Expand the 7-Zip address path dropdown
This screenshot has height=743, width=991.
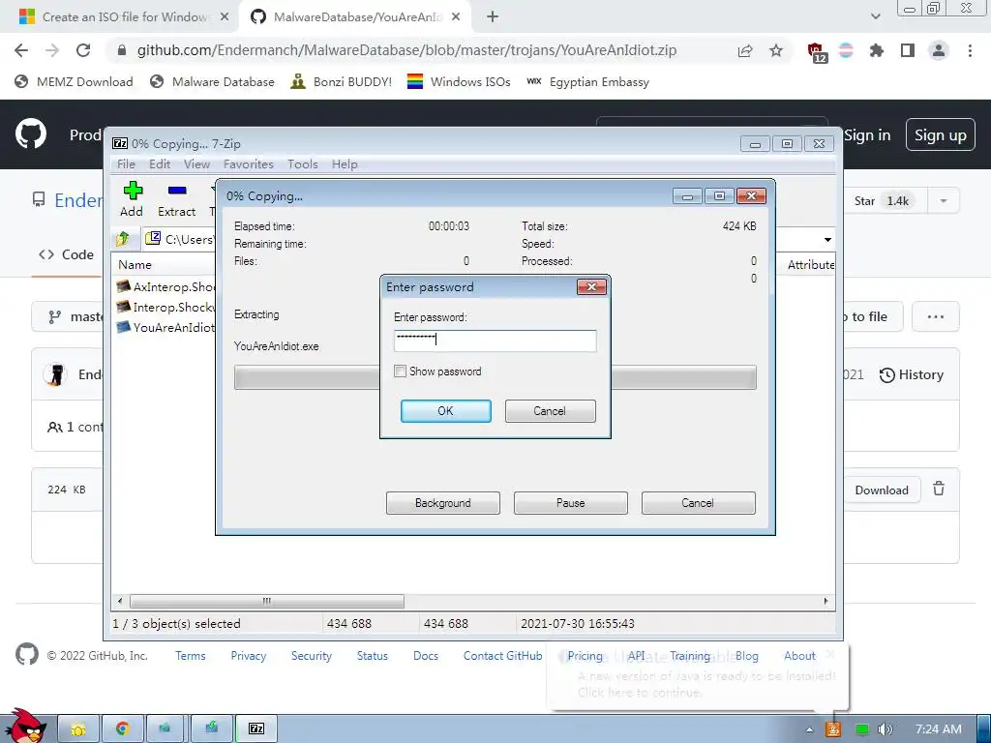click(x=827, y=240)
